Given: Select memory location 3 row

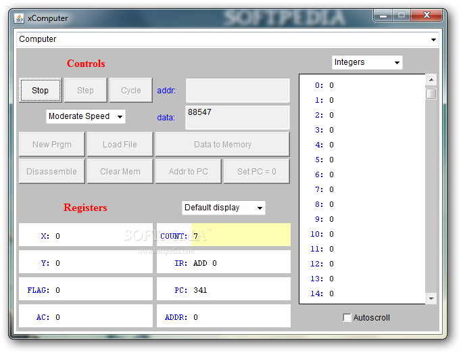Looking at the screenshot, I should (x=362, y=130).
